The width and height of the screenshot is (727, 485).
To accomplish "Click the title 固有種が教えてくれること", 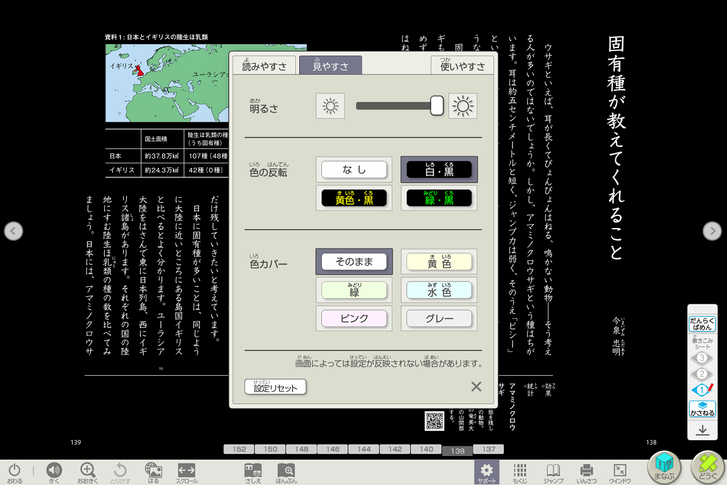I will [x=616, y=147].
